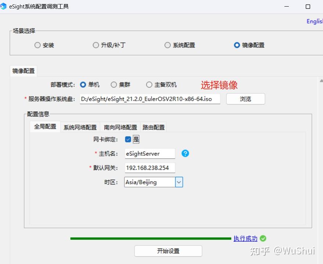Open the 路由配置 tab
Viewport: 323px width, 264px height.
153,126
